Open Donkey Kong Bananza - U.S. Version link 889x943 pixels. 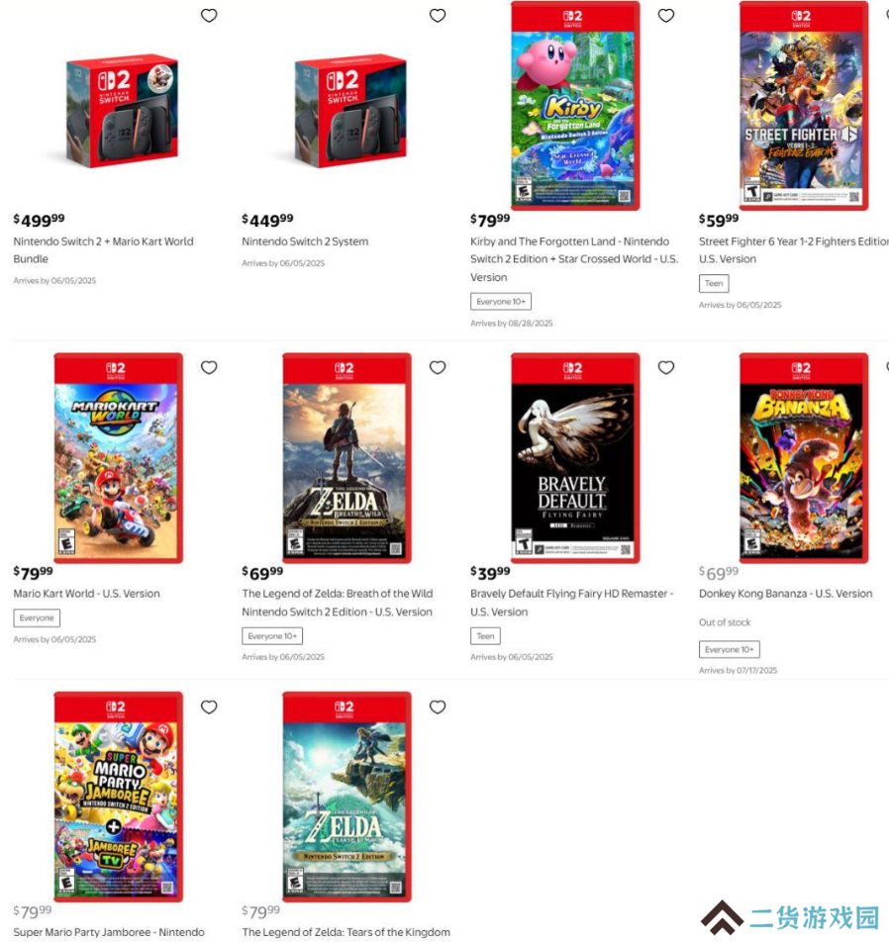[785, 594]
